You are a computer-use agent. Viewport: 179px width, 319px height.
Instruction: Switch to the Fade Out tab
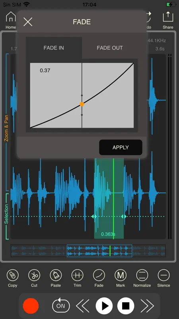click(x=110, y=48)
